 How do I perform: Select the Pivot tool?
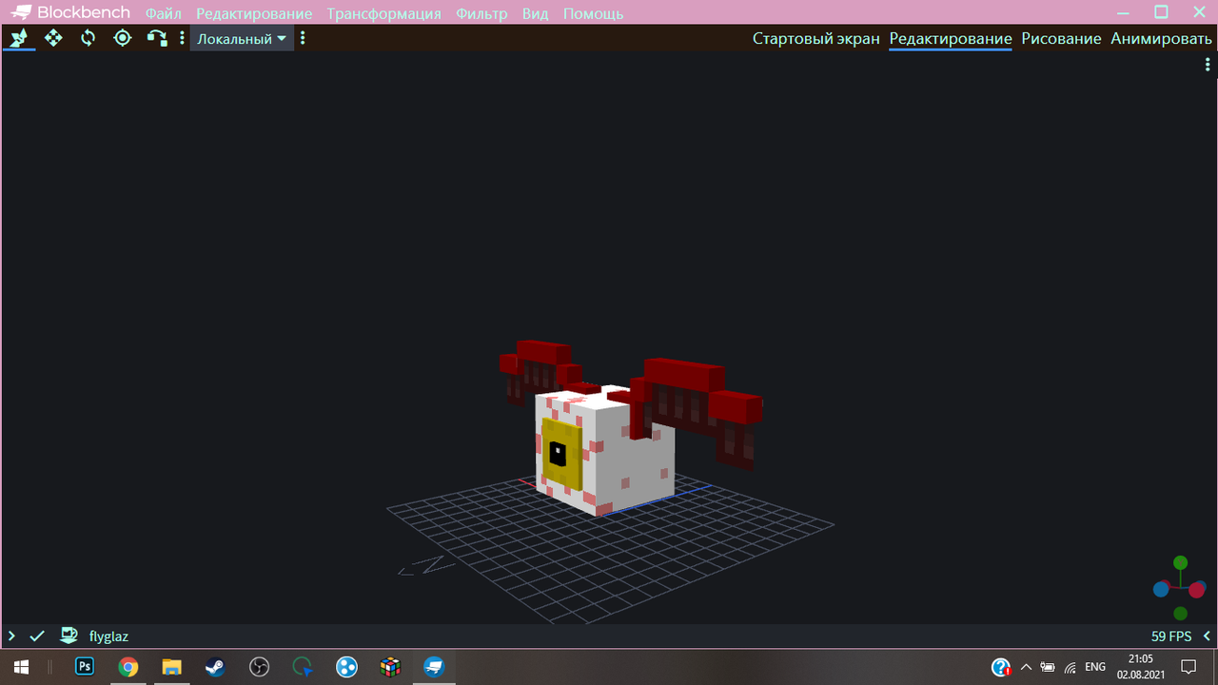[x=122, y=38]
